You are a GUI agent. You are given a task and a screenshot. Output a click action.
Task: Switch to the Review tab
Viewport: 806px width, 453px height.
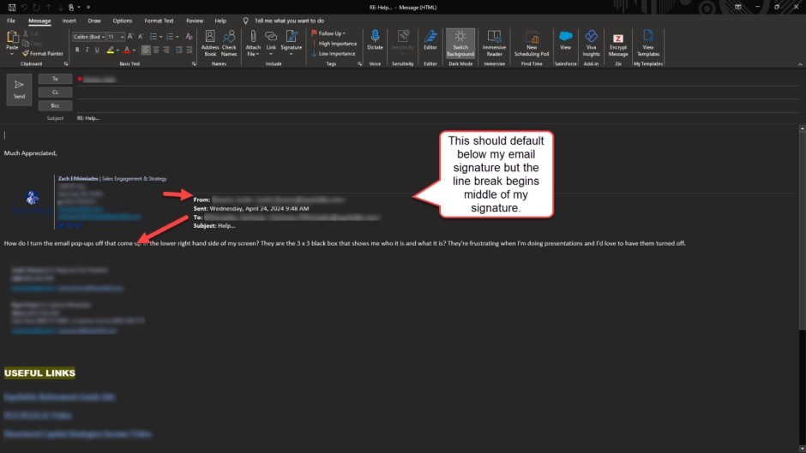(x=195, y=21)
